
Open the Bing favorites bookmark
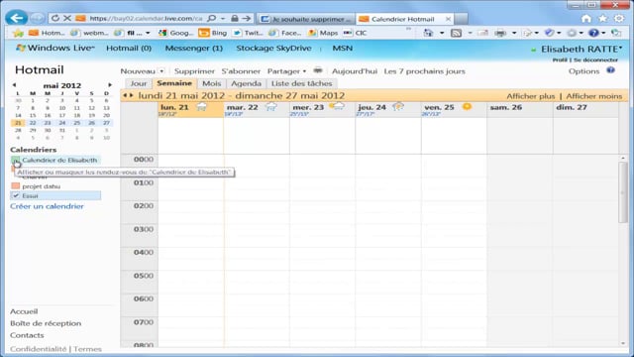coord(213,33)
